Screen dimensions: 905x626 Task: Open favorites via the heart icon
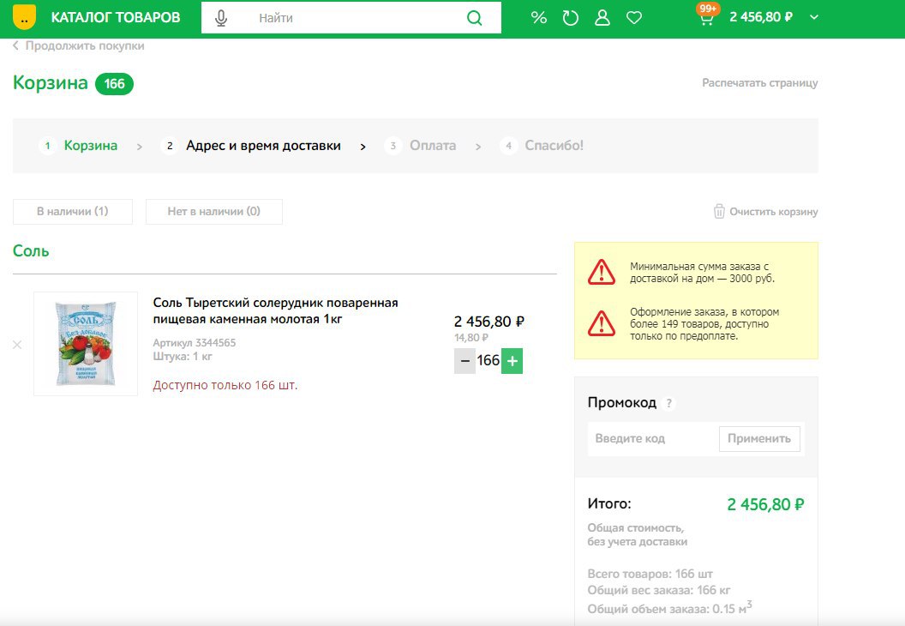point(633,18)
